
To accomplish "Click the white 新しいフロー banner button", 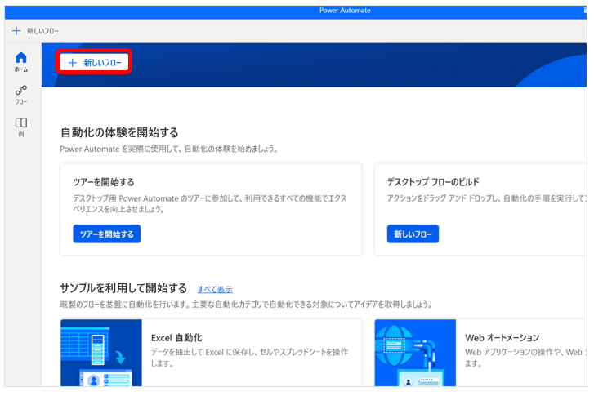I will point(94,63).
